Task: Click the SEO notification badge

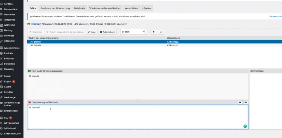Action: point(11,118)
